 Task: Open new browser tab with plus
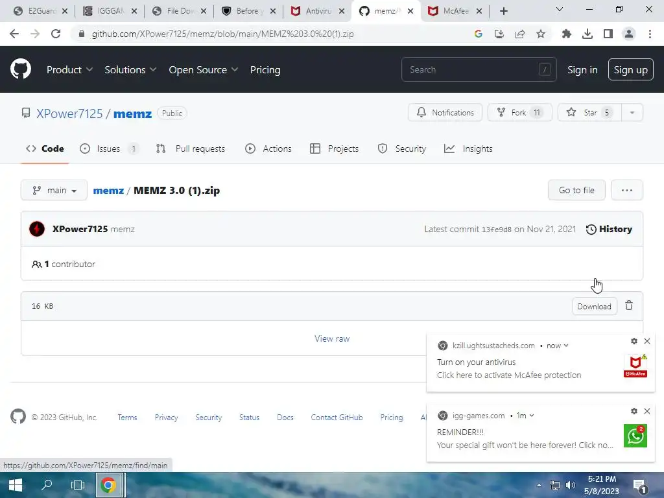pos(503,11)
